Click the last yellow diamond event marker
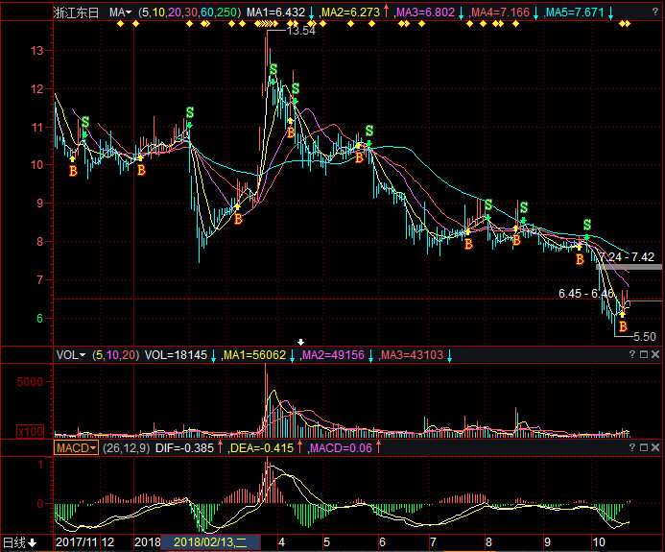Viewport: 665px width, 552px height. (628, 24)
